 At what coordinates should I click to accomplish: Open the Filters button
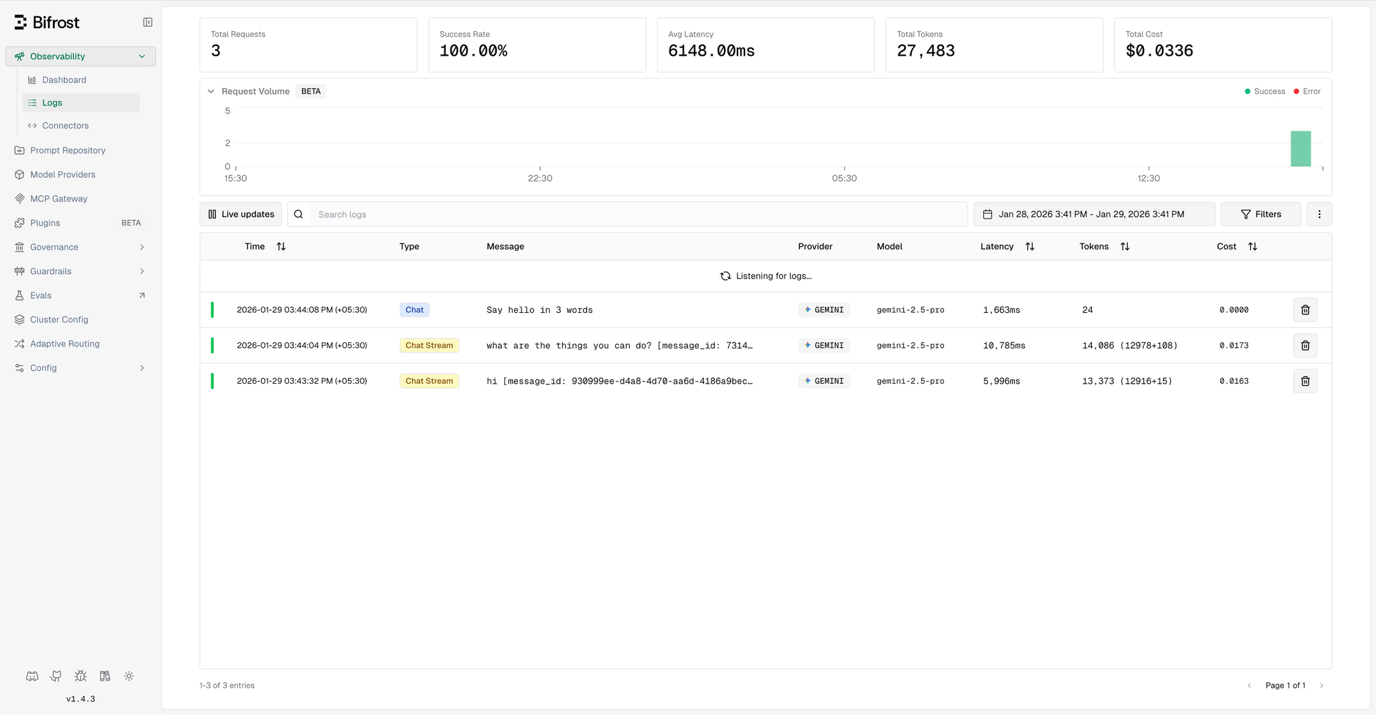pos(1260,214)
